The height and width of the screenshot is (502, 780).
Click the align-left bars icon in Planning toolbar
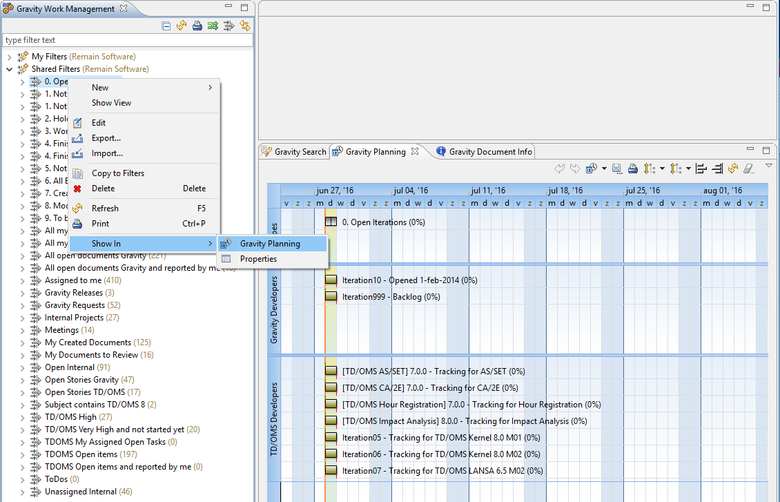coord(701,168)
